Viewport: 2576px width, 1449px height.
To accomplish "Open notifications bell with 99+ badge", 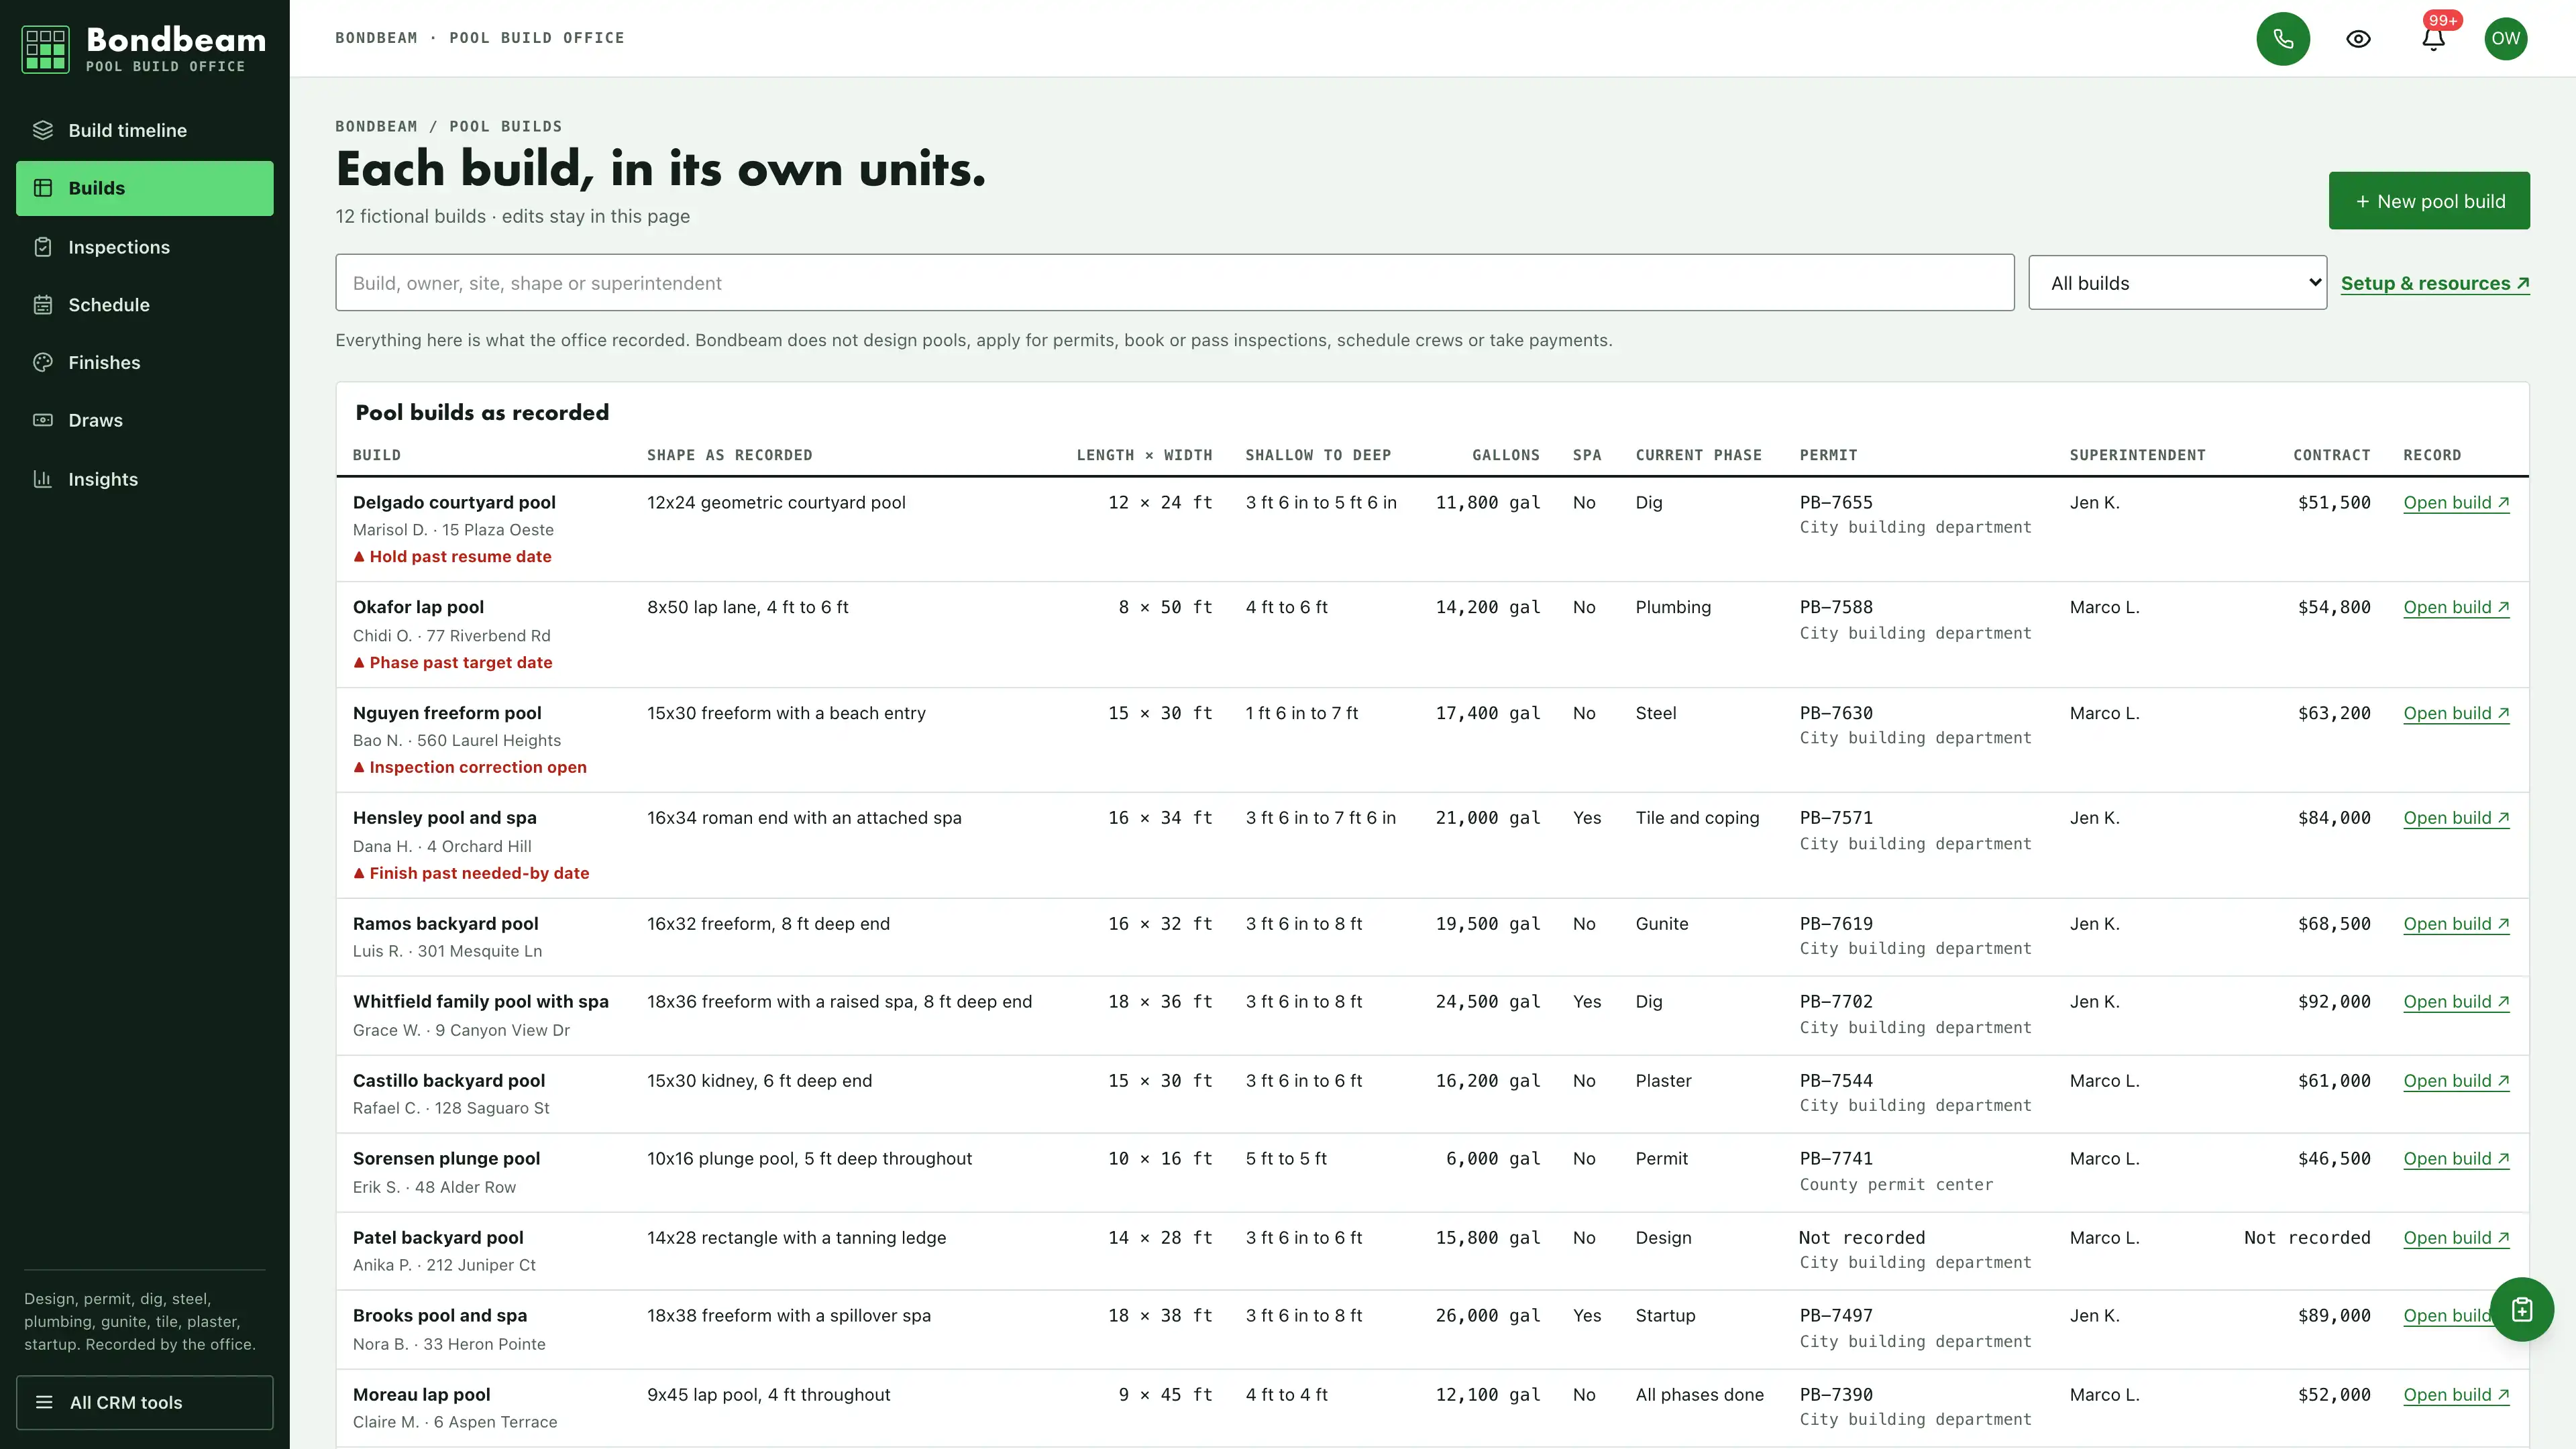I will [x=2433, y=38].
